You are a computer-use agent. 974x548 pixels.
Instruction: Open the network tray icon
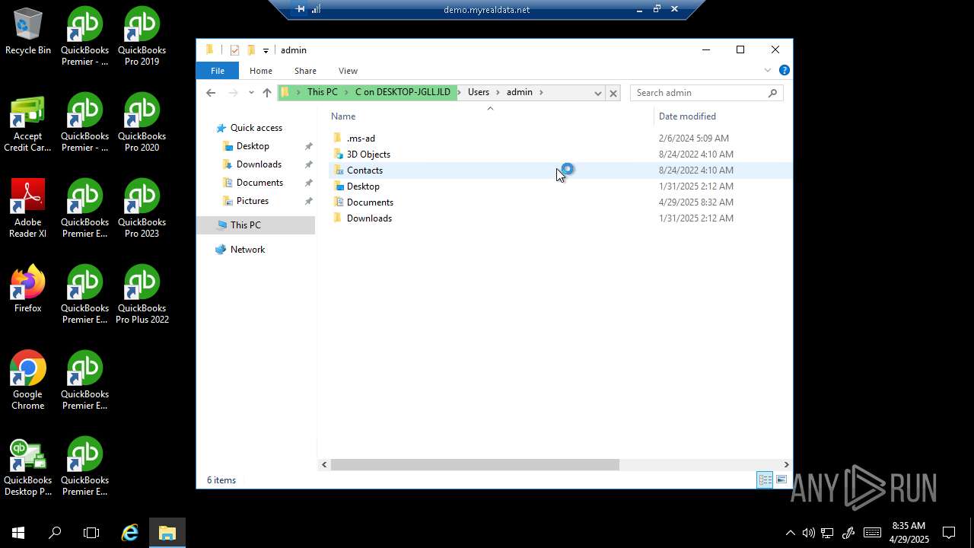pos(827,533)
